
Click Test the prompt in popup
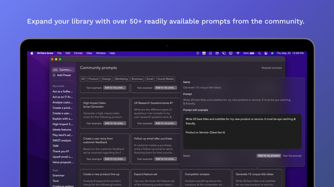coord(292,156)
